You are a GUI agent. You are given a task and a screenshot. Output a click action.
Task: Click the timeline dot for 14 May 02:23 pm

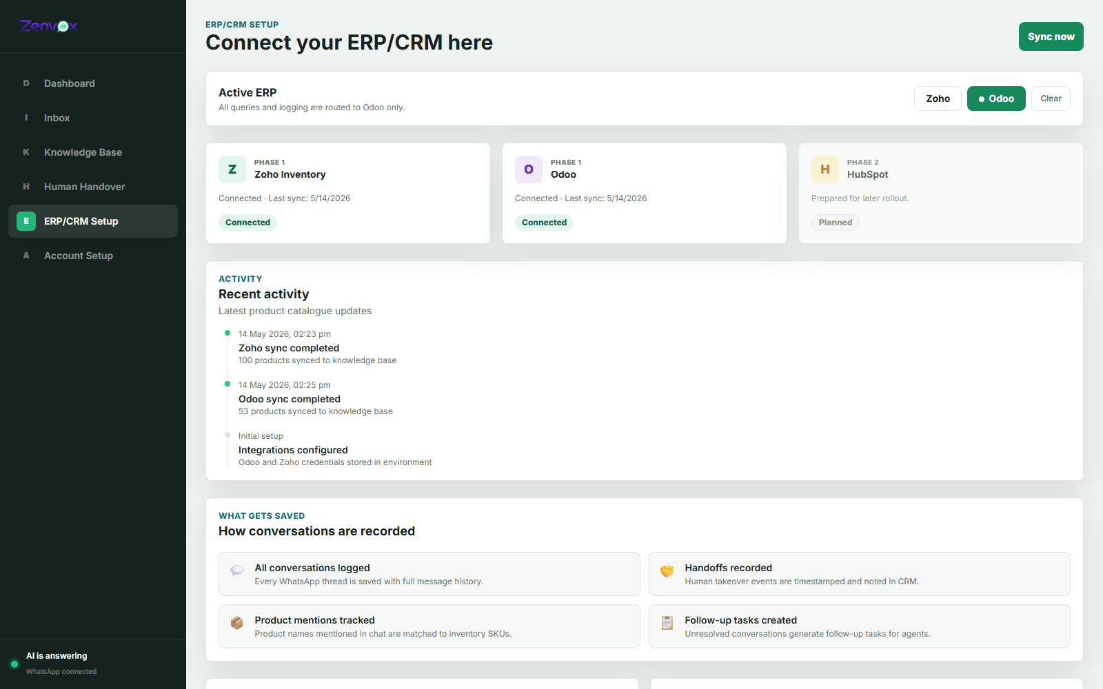(x=227, y=333)
